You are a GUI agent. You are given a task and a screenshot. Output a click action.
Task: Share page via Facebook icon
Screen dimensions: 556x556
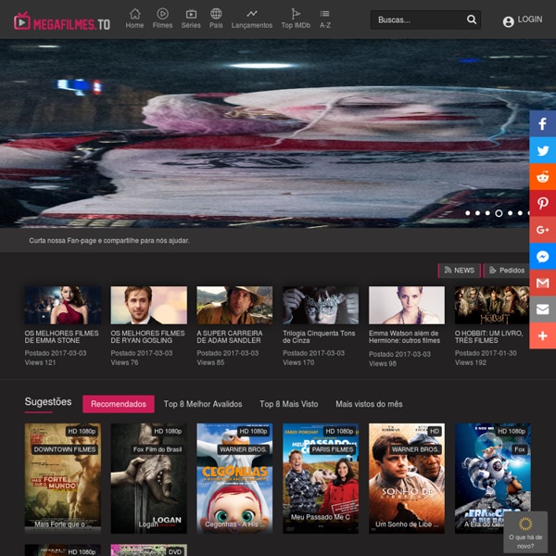pos(543,124)
